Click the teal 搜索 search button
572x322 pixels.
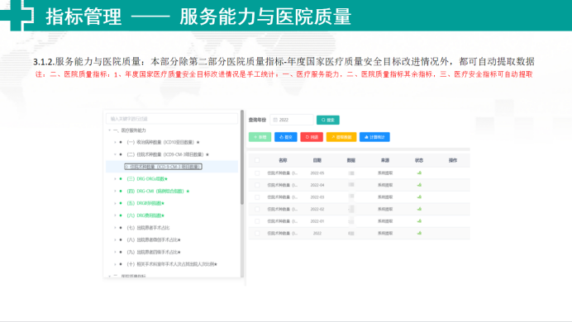328,120
